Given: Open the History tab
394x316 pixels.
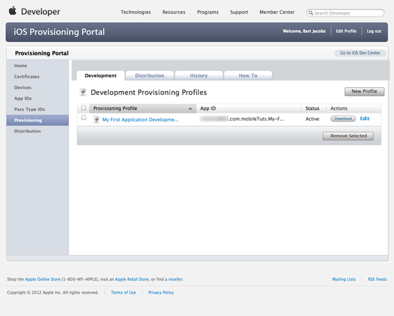Looking at the screenshot, I should tap(199, 75).
